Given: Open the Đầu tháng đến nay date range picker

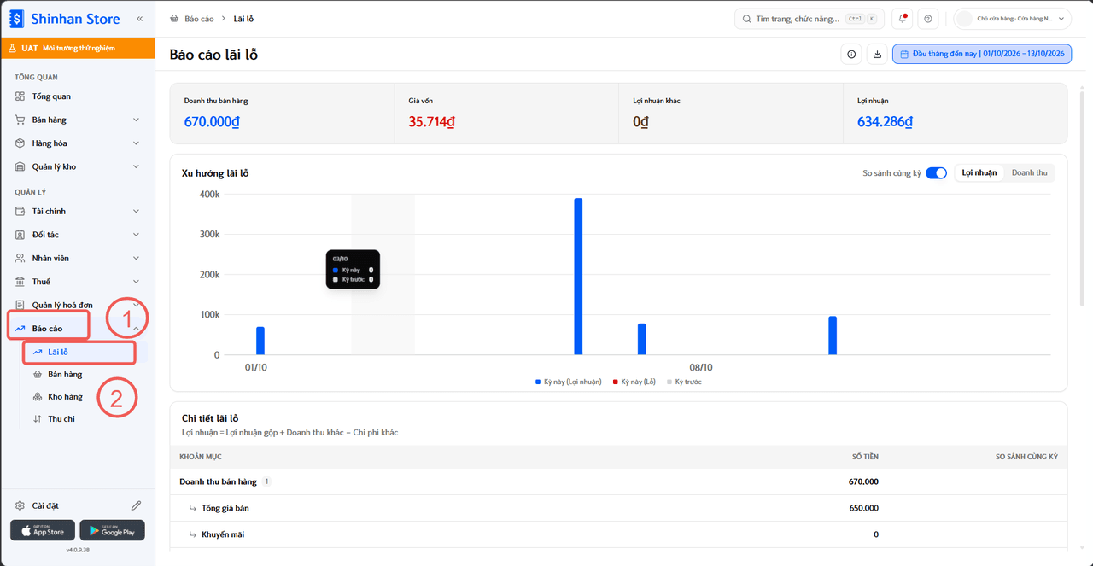Looking at the screenshot, I should [982, 55].
